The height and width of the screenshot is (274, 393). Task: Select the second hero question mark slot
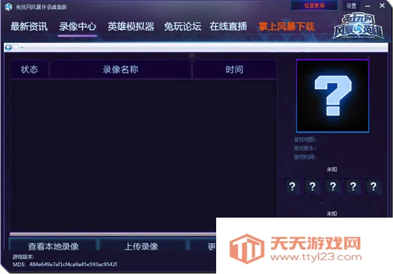coord(312,186)
